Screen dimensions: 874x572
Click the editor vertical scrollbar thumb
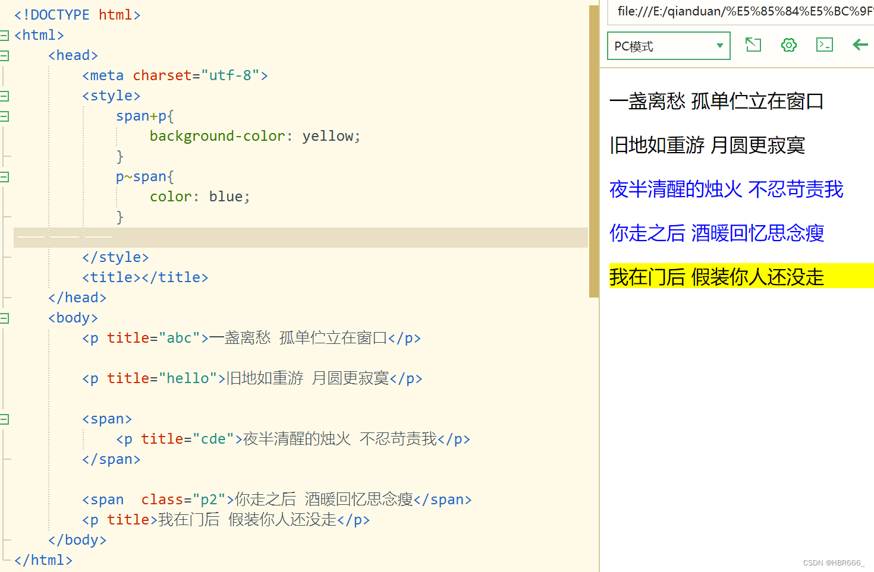click(593, 151)
